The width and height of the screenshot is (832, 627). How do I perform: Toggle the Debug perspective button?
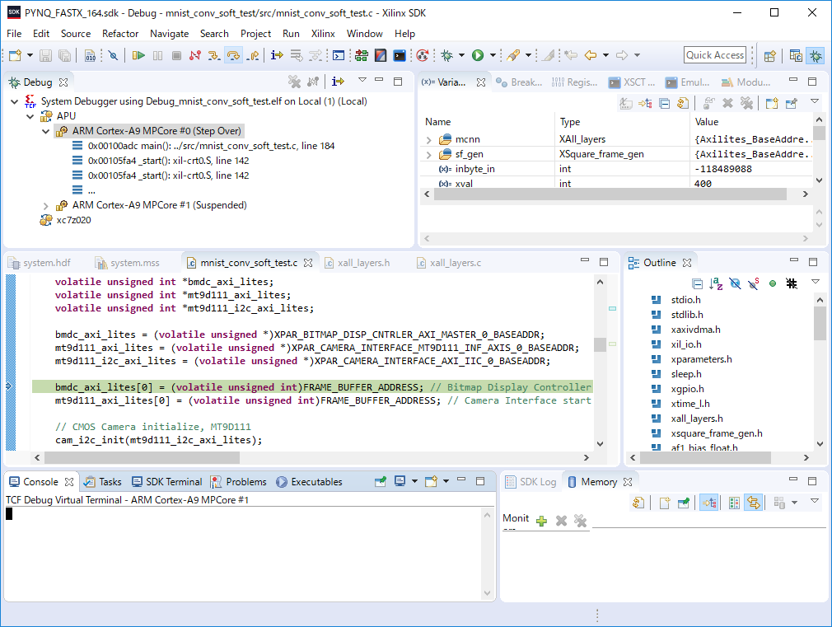(816, 55)
